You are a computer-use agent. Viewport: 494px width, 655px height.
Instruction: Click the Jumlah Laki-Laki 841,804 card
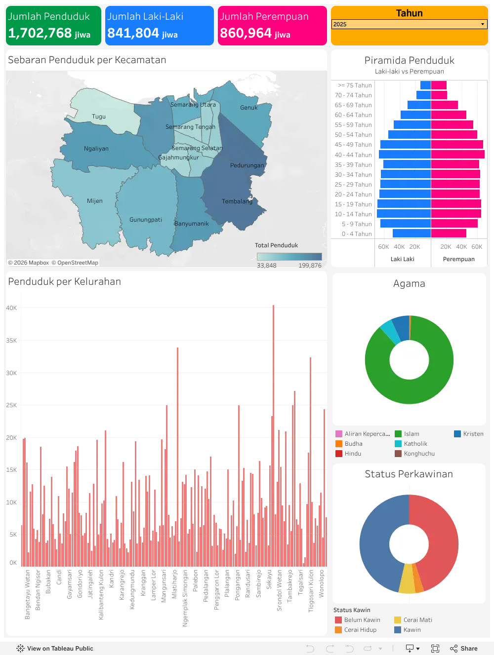(160, 26)
